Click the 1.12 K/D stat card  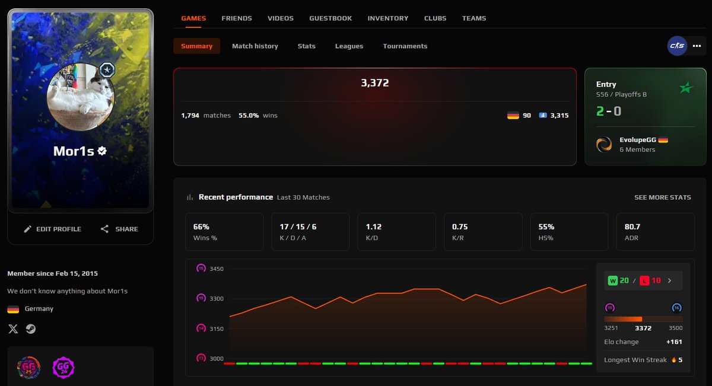[397, 232]
